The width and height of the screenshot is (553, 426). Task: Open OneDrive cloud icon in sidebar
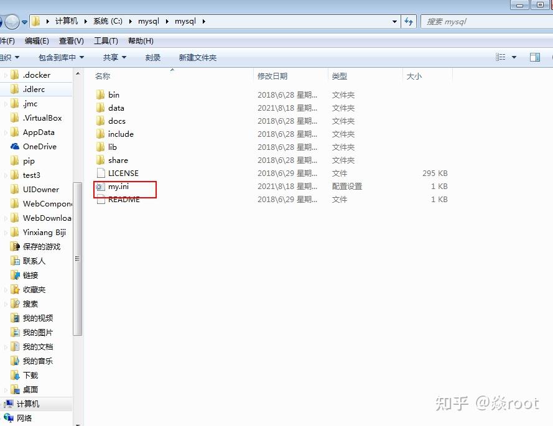15,146
